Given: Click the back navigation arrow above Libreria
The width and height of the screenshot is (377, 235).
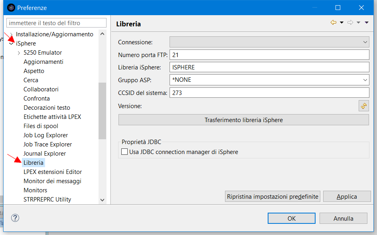Looking at the screenshot, I should pyautogui.click(x=333, y=22).
